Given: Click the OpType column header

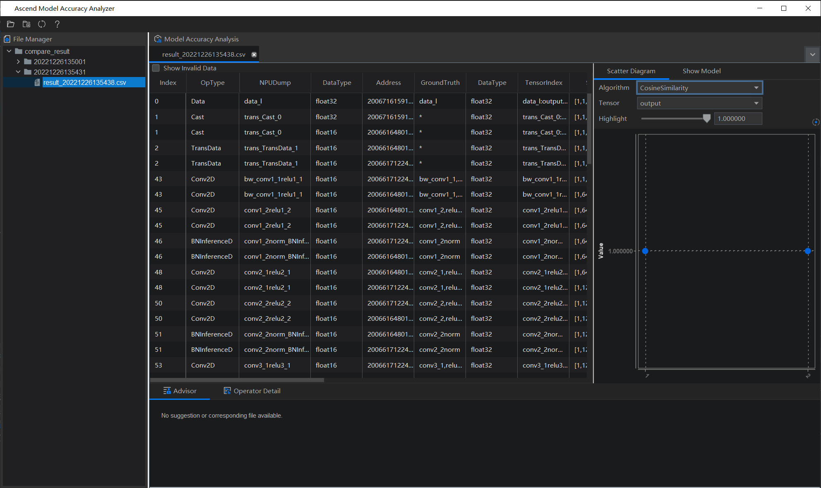Looking at the screenshot, I should (x=213, y=83).
